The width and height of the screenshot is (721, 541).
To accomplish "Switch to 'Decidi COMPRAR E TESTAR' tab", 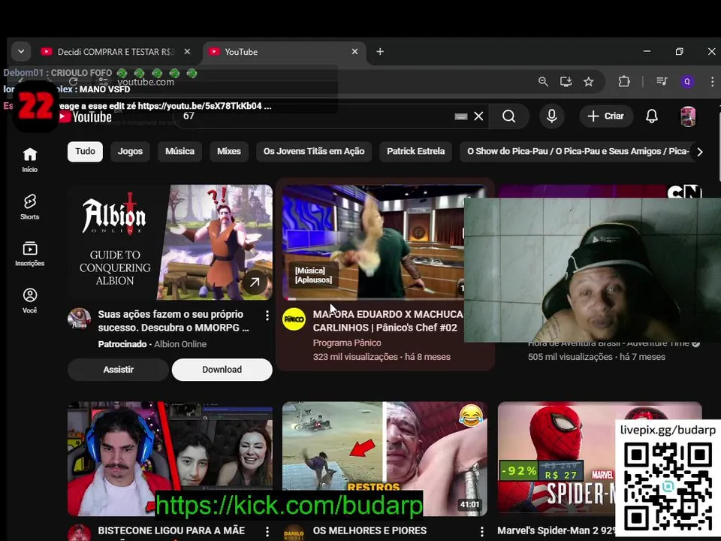I will (x=108, y=52).
